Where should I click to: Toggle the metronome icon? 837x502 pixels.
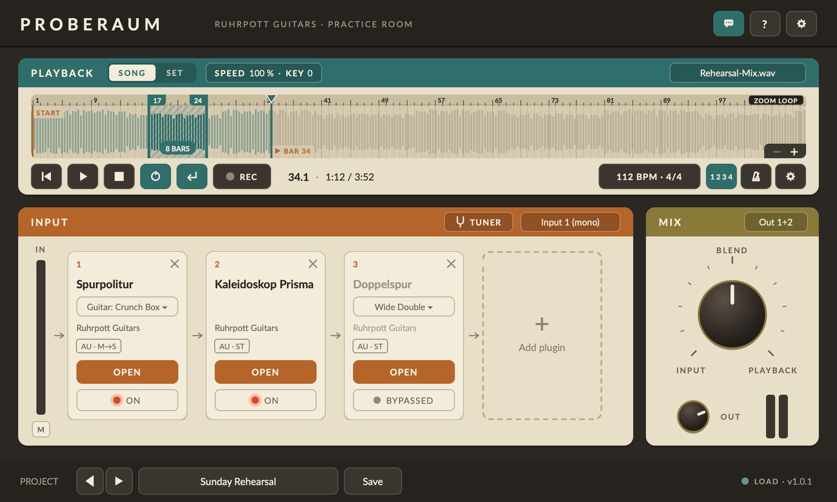[756, 176]
